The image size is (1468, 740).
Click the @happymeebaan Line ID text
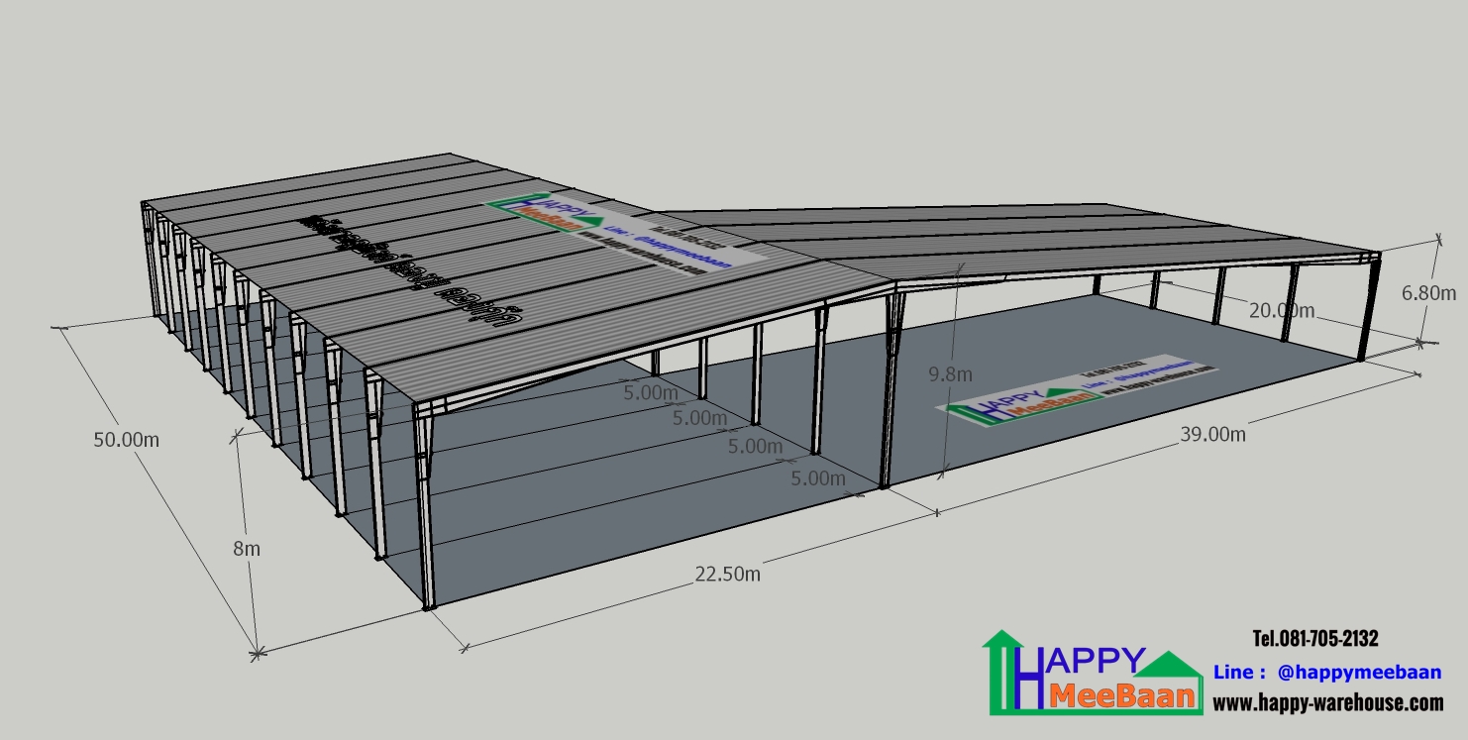point(1359,672)
